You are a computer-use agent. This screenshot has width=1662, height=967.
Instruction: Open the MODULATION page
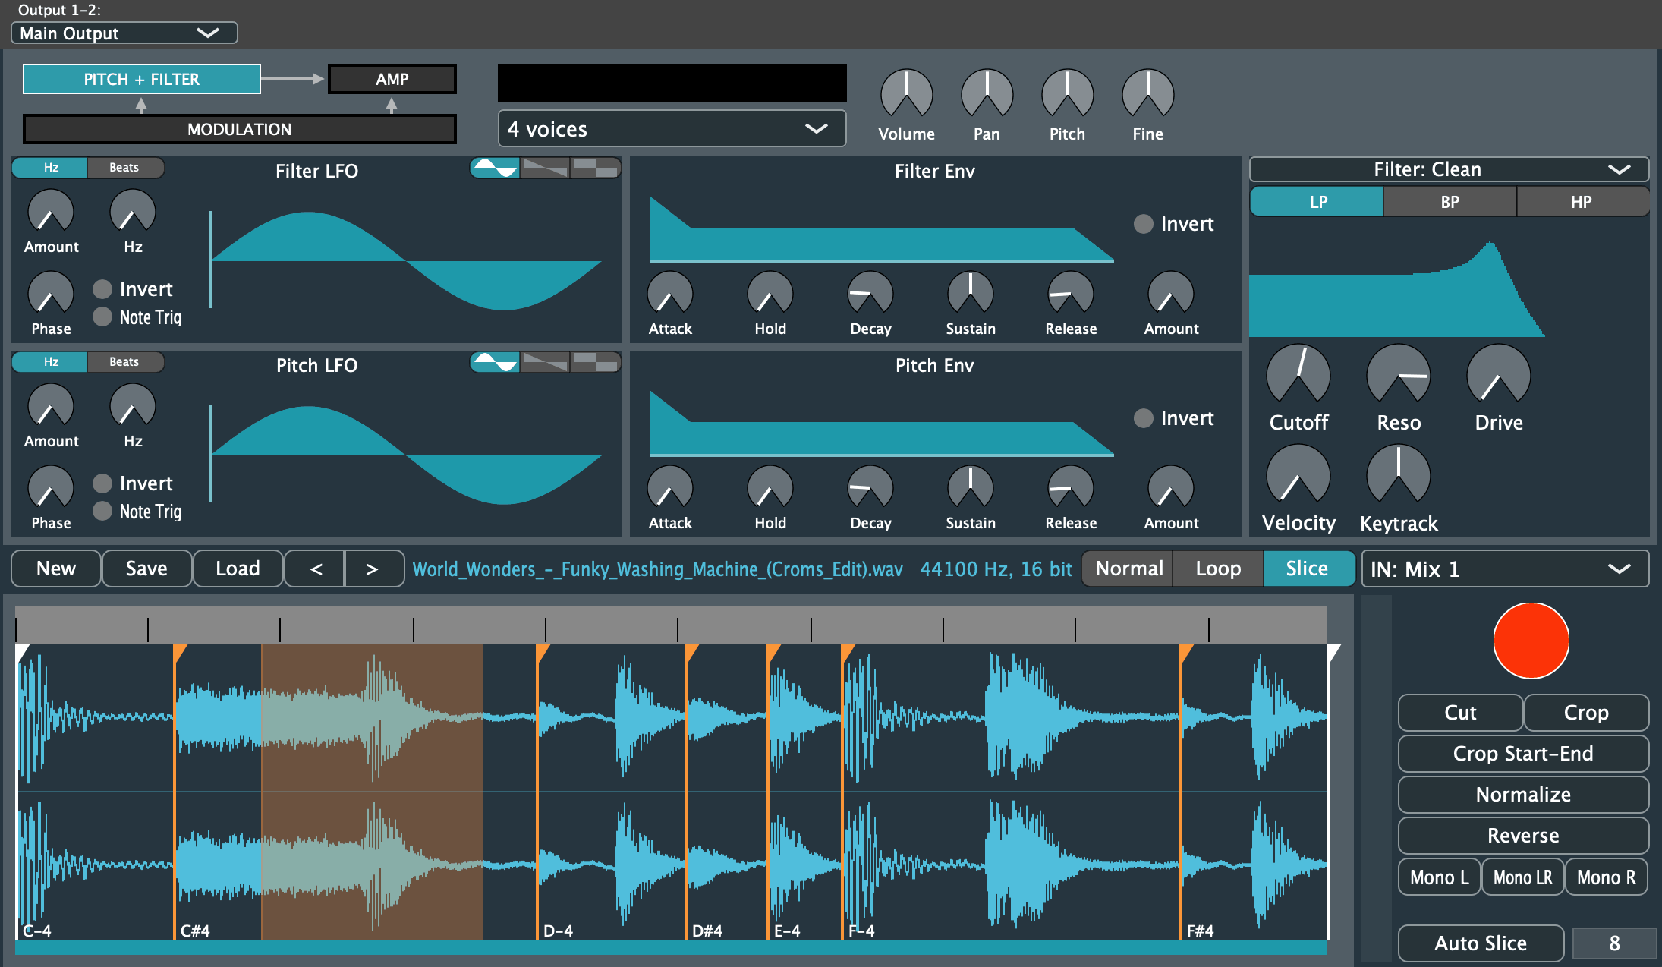tap(240, 129)
